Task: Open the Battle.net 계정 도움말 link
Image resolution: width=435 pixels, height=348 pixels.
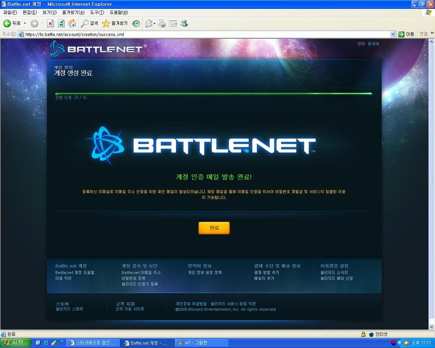Action: click(75, 272)
